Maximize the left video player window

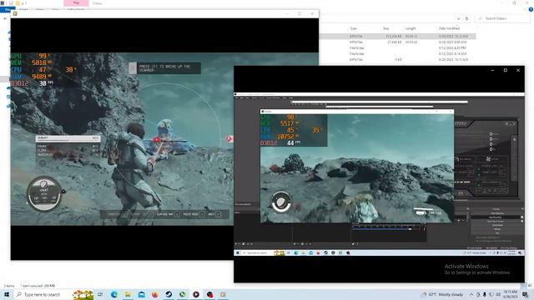pyautogui.click(x=300, y=13)
